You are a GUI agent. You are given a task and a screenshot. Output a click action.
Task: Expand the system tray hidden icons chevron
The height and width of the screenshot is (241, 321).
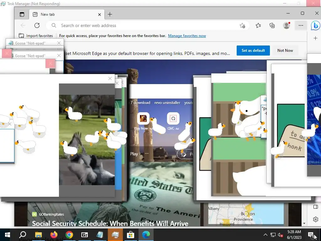[265, 235]
